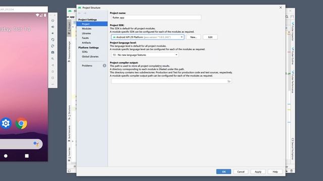Click the Problems count badge
323x181 pixels.
[104, 66]
